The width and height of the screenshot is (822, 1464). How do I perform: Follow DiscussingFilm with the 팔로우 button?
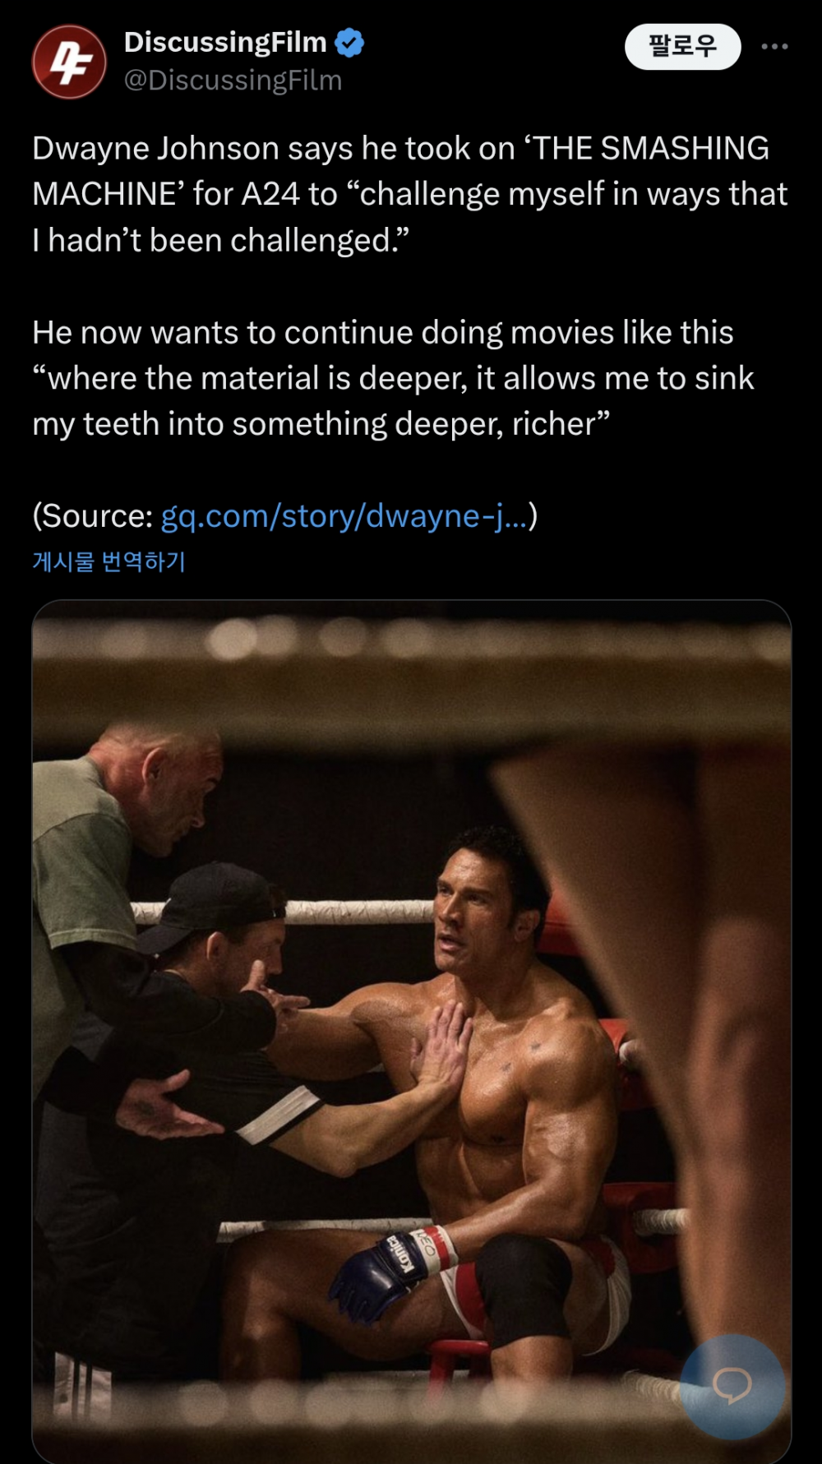click(x=683, y=47)
